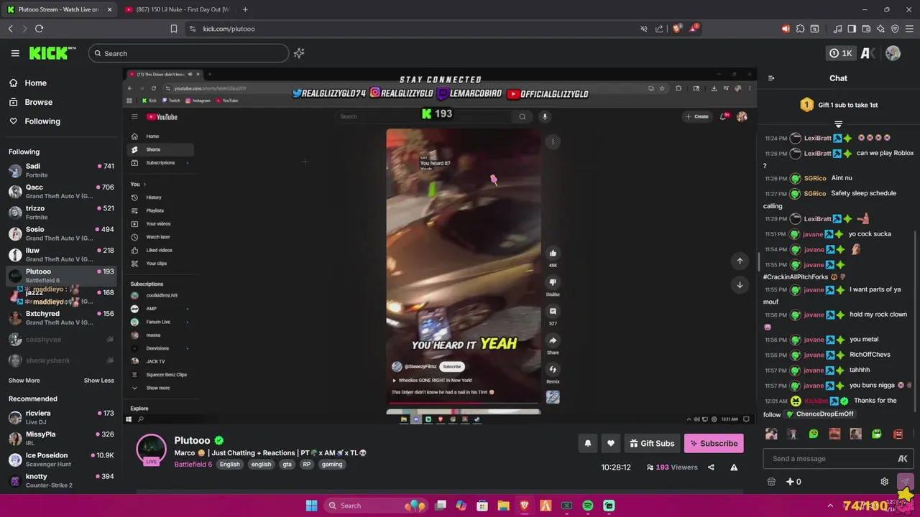The image size is (920, 517).
Task: Open the chat shop icon
Action: click(771, 482)
